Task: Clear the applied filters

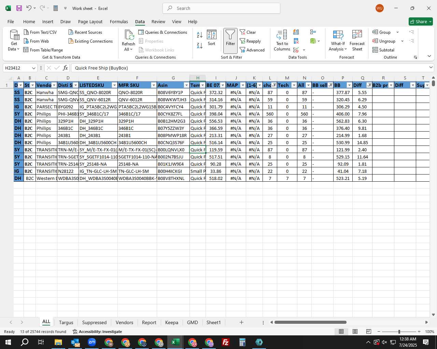Action: (248, 32)
